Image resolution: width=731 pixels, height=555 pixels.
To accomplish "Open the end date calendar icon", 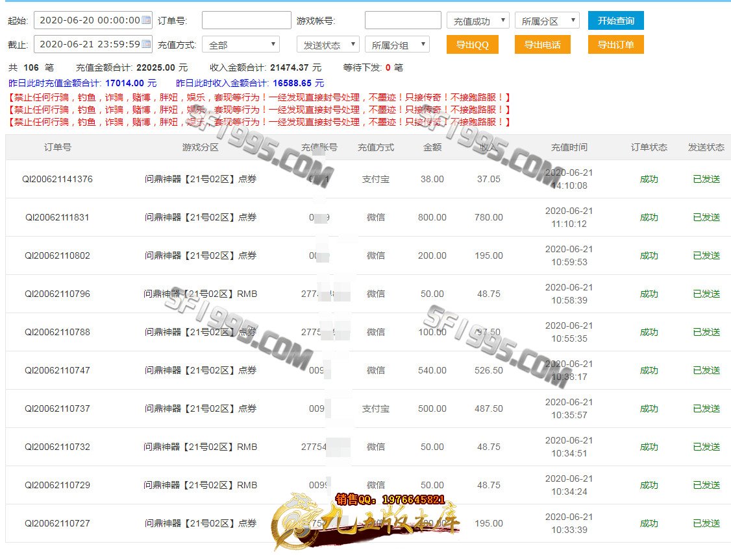I will pos(146,44).
